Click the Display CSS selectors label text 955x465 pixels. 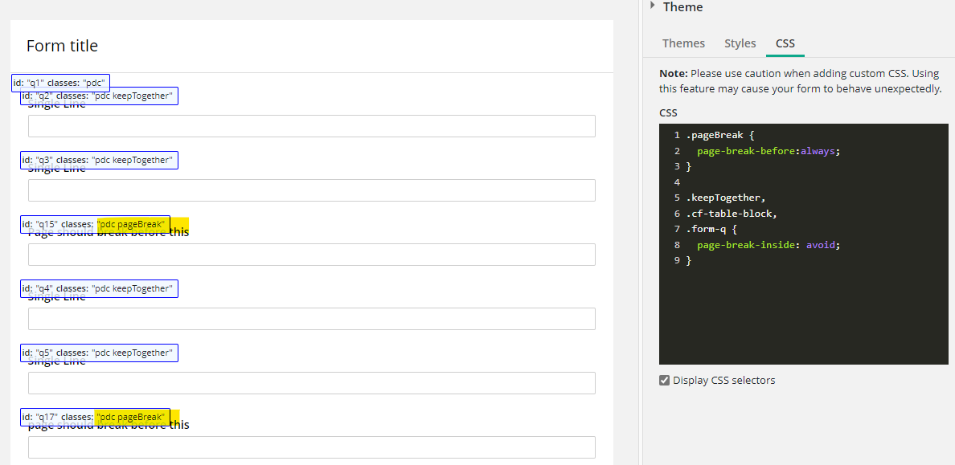(x=724, y=381)
